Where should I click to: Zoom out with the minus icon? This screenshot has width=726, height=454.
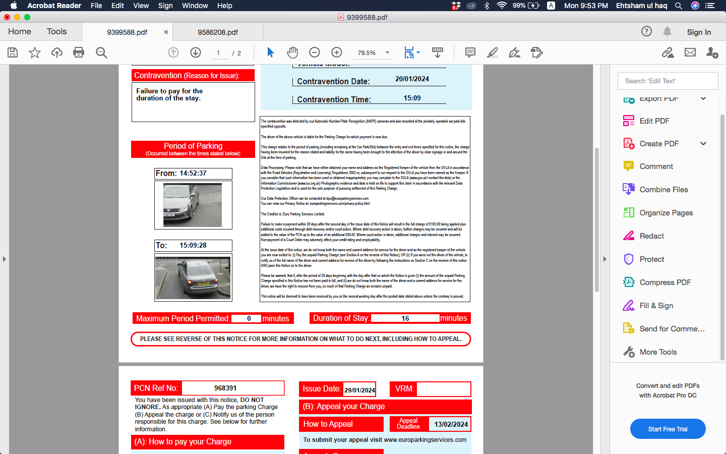(315, 52)
